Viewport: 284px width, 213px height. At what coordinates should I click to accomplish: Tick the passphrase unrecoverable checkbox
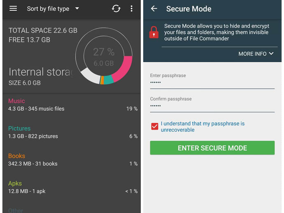click(x=155, y=126)
